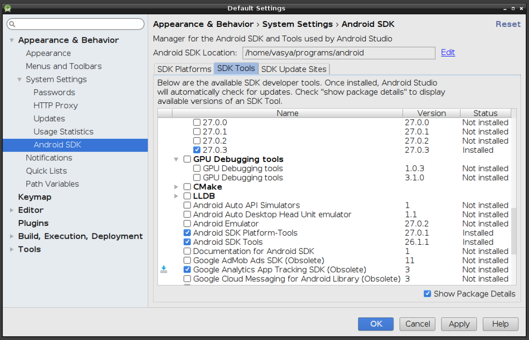Click the SDK tools list vertical scrollbar
529x340 pixels.
click(514, 231)
